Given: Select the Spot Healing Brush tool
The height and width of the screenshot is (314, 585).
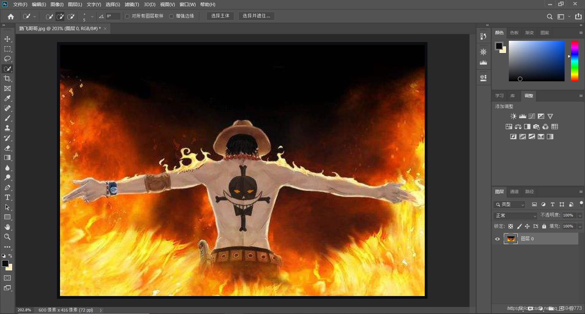Looking at the screenshot, I should pyautogui.click(x=7, y=108).
